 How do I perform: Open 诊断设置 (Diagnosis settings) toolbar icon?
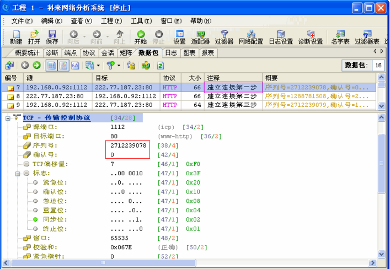pyautogui.click(x=311, y=37)
